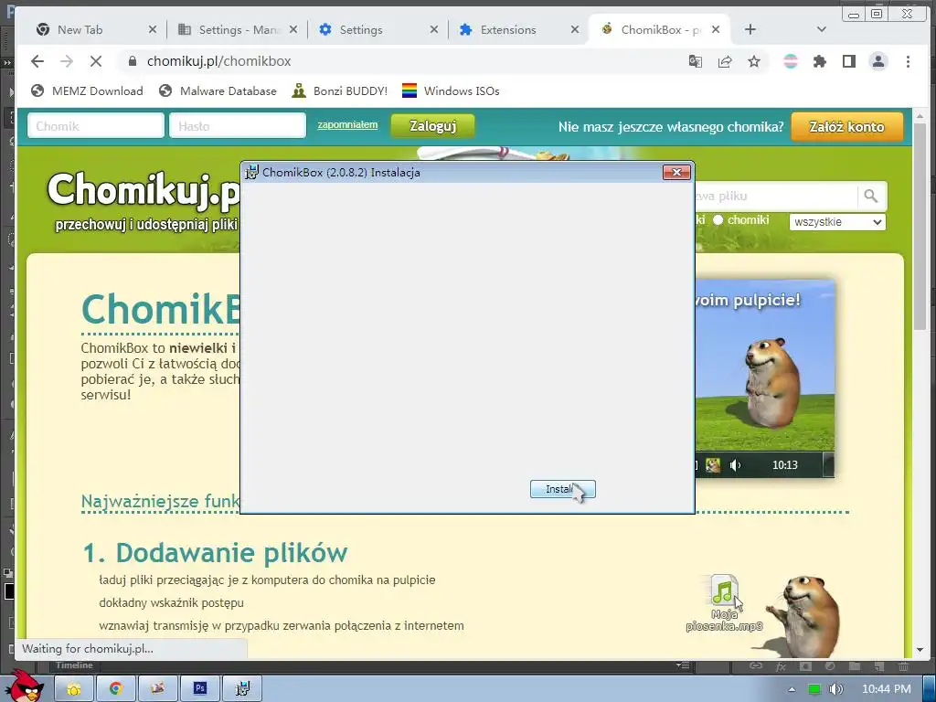Show hidden system tray icons
The height and width of the screenshot is (702, 936).
click(792, 689)
